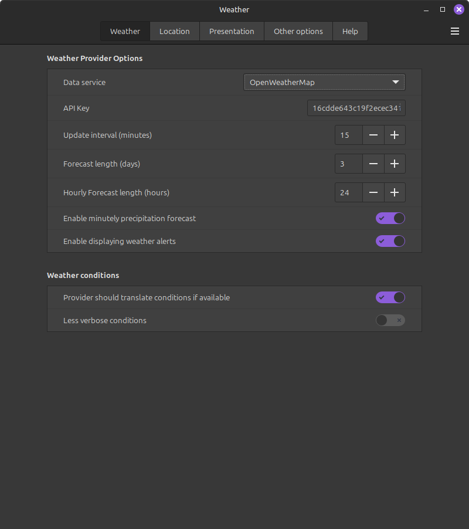The image size is (469, 529).
Task: Decrease hourly forecast length with minus
Action: coord(373,192)
